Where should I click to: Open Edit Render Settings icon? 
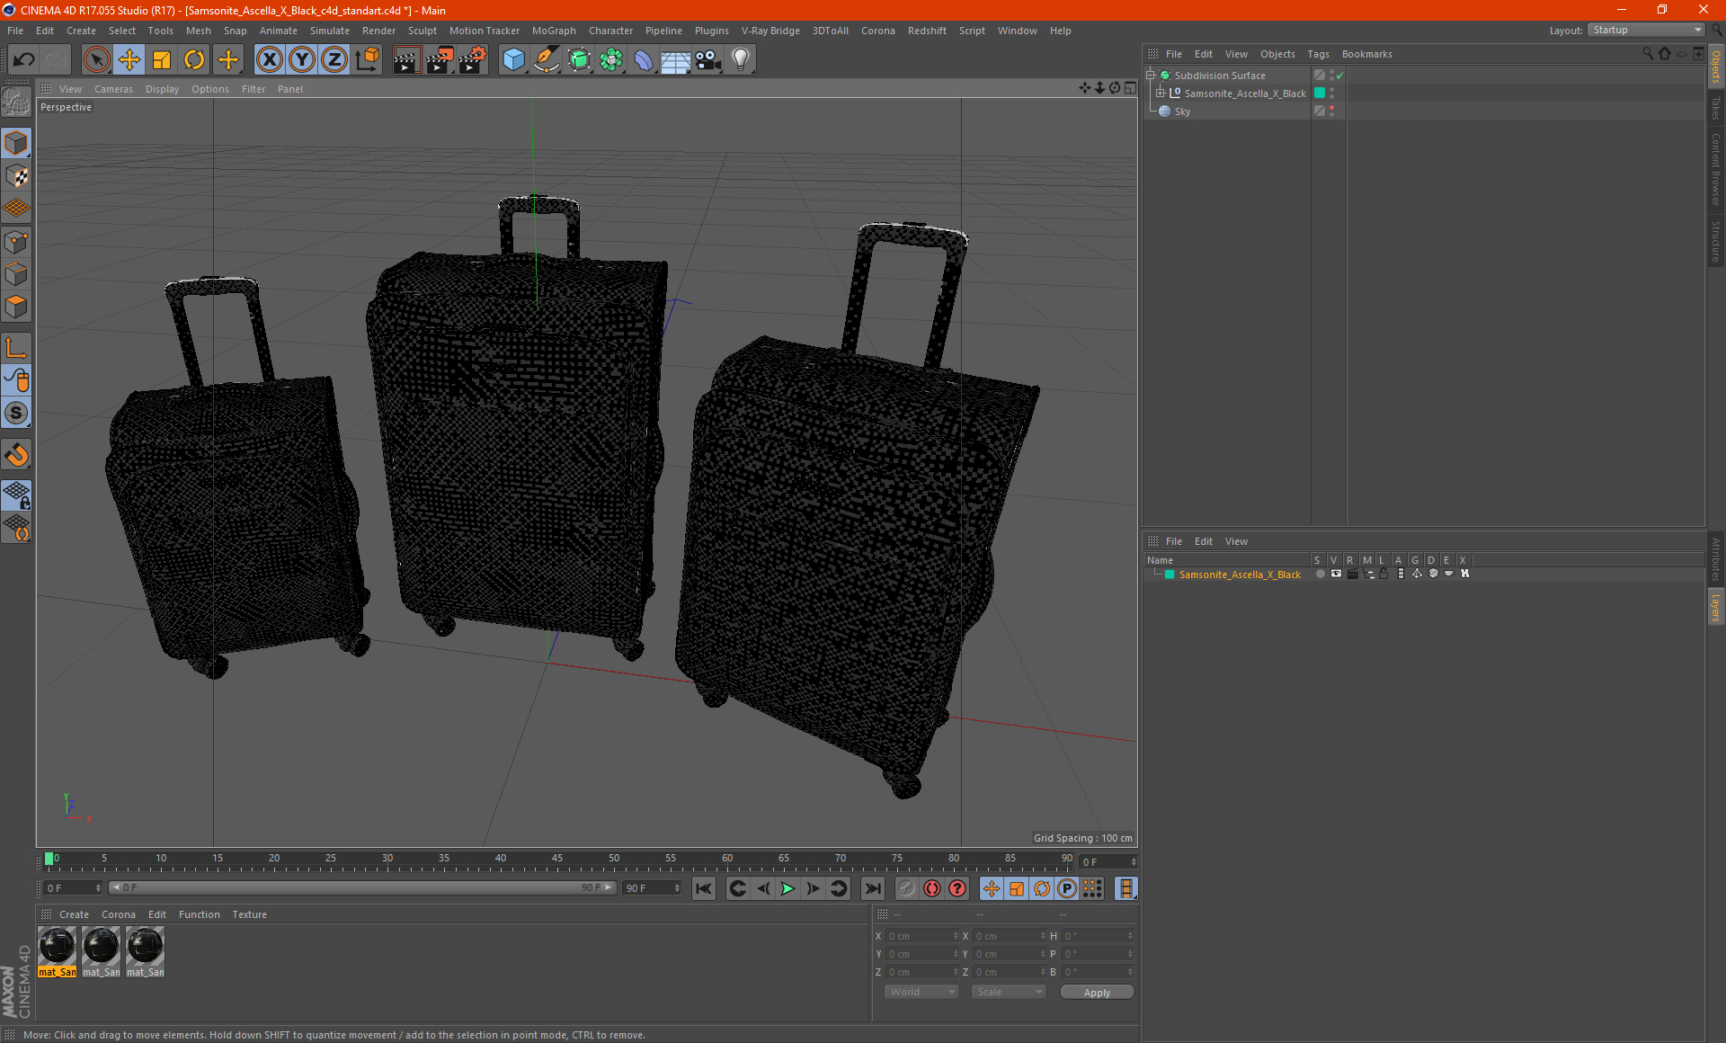[x=473, y=60]
